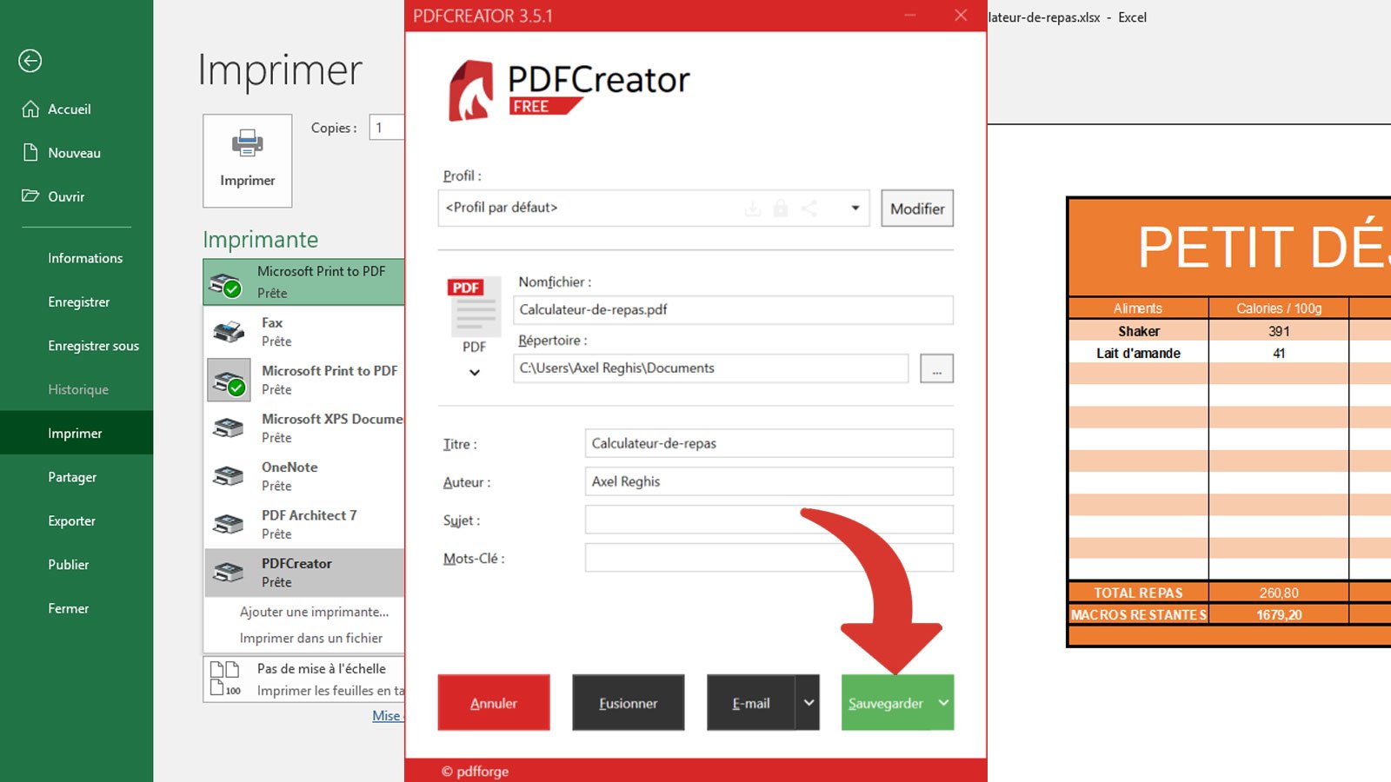The height and width of the screenshot is (782, 1391).
Task: Click the E-mail button
Action: coord(751,702)
